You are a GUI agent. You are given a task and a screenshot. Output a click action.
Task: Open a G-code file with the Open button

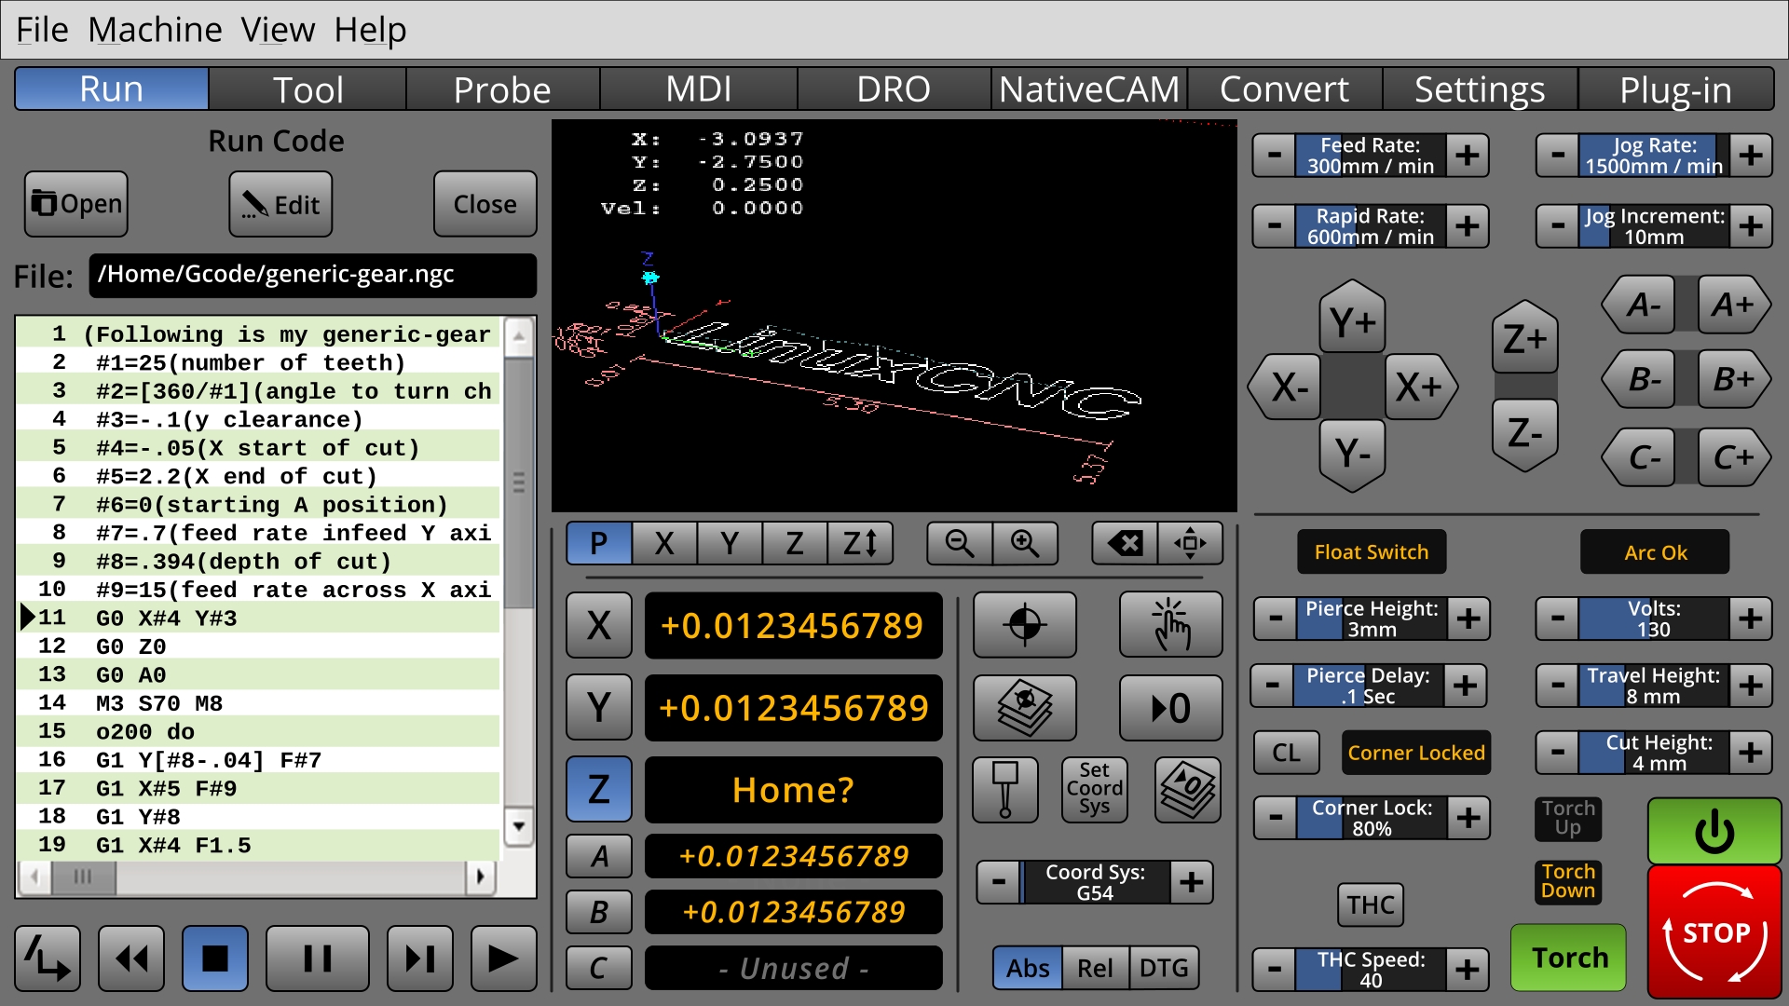click(x=76, y=204)
